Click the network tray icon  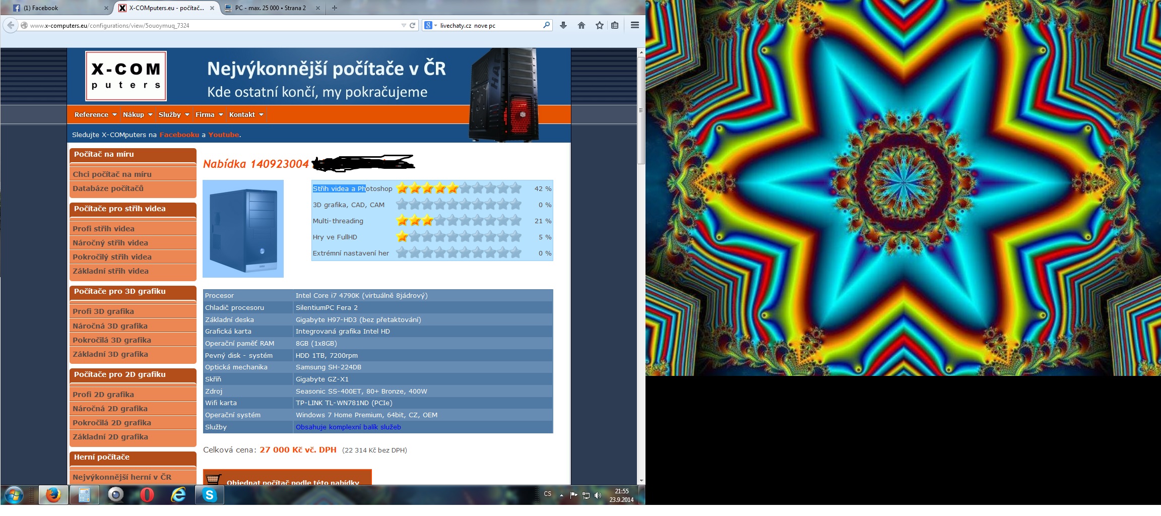click(586, 495)
